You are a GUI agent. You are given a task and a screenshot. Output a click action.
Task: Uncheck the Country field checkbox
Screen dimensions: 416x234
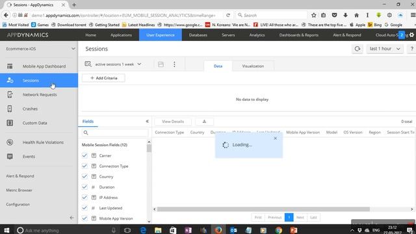click(x=84, y=176)
